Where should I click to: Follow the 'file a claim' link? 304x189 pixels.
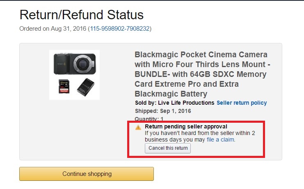click(221, 139)
